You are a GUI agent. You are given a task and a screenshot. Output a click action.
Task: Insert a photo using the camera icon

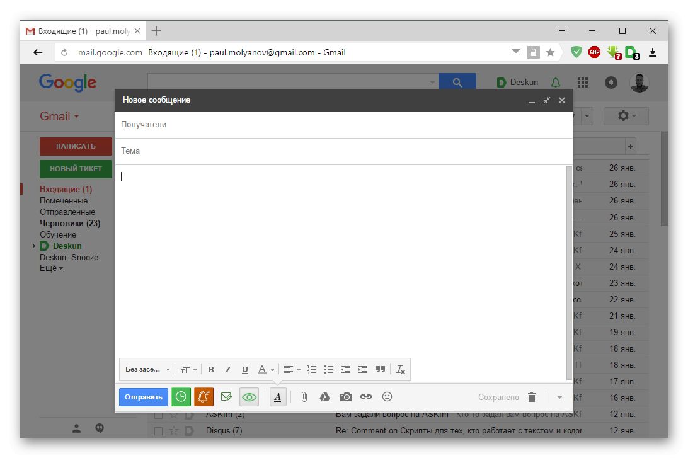[345, 397]
